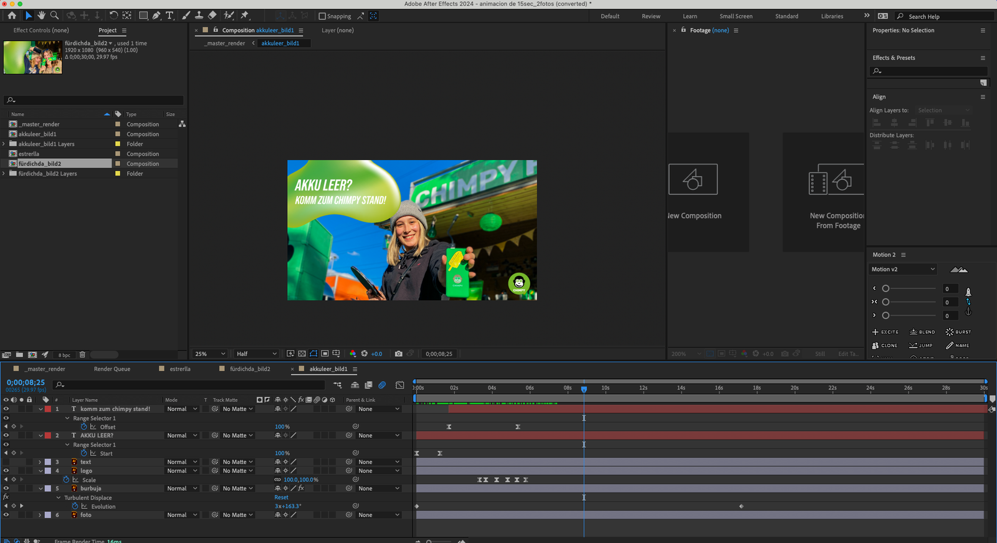This screenshot has width=997, height=543.
Task: Open the Render Queue tab
Action: point(112,369)
